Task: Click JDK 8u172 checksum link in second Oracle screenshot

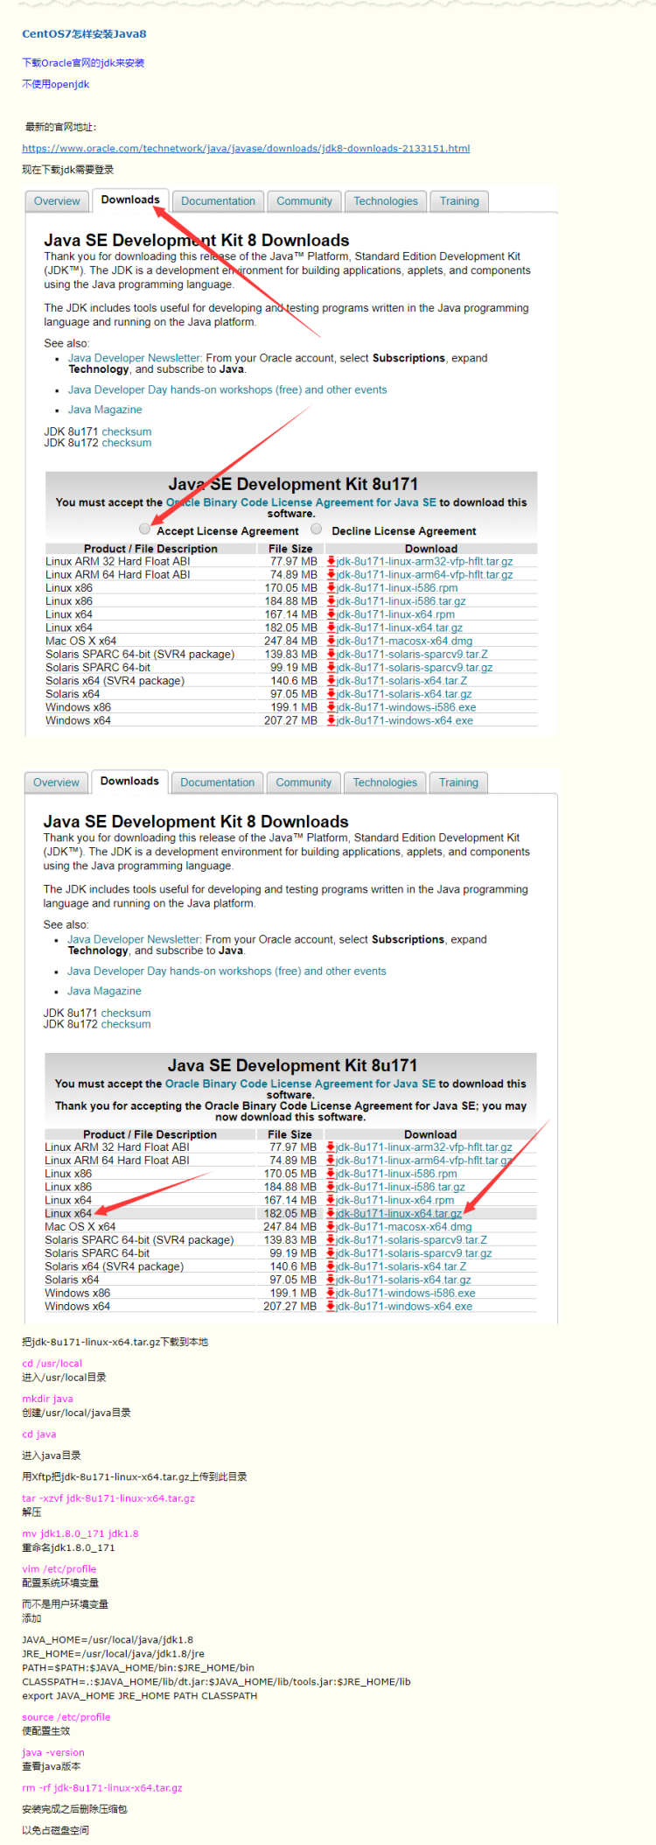Action: 126,1024
